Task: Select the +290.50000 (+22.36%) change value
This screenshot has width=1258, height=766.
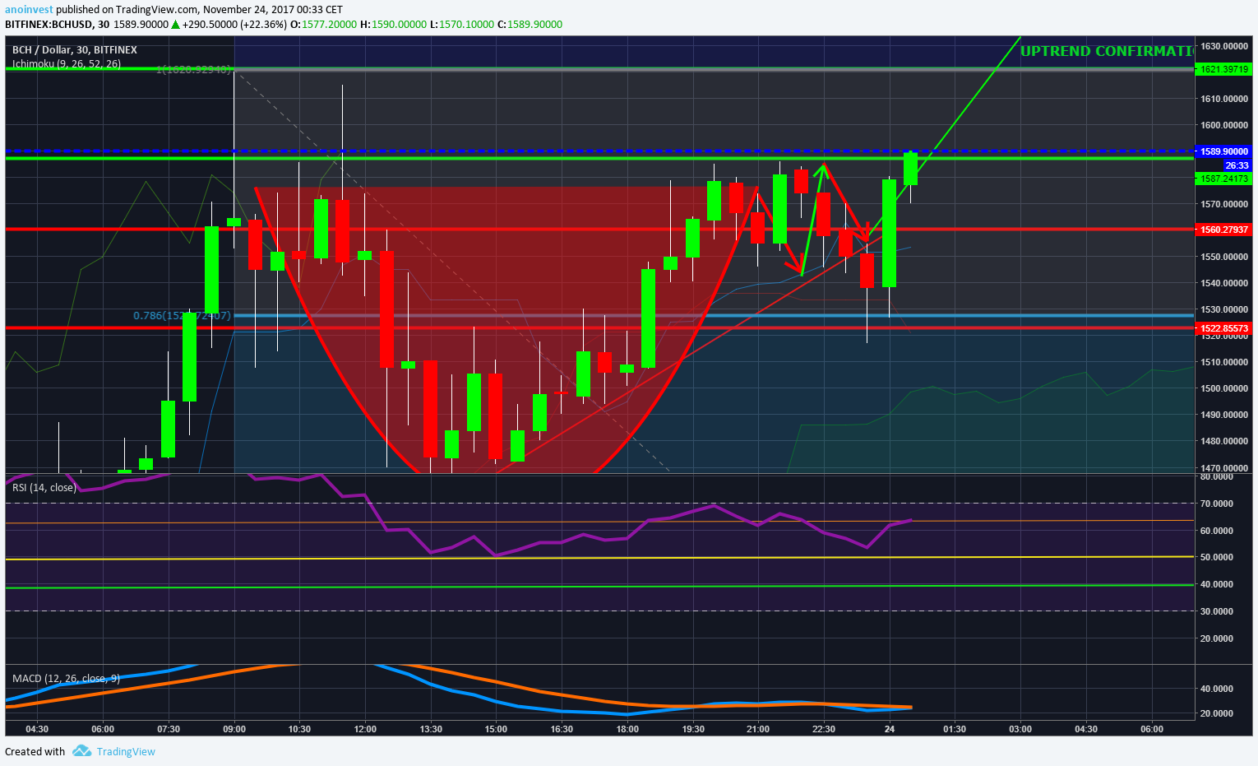Action: (x=235, y=24)
